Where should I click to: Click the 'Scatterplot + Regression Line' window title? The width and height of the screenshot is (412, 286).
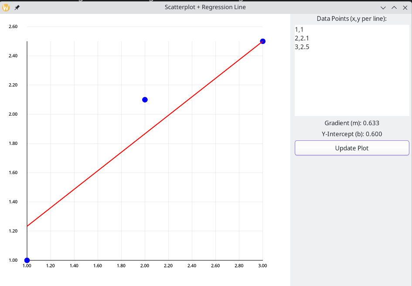pyautogui.click(x=205, y=7)
